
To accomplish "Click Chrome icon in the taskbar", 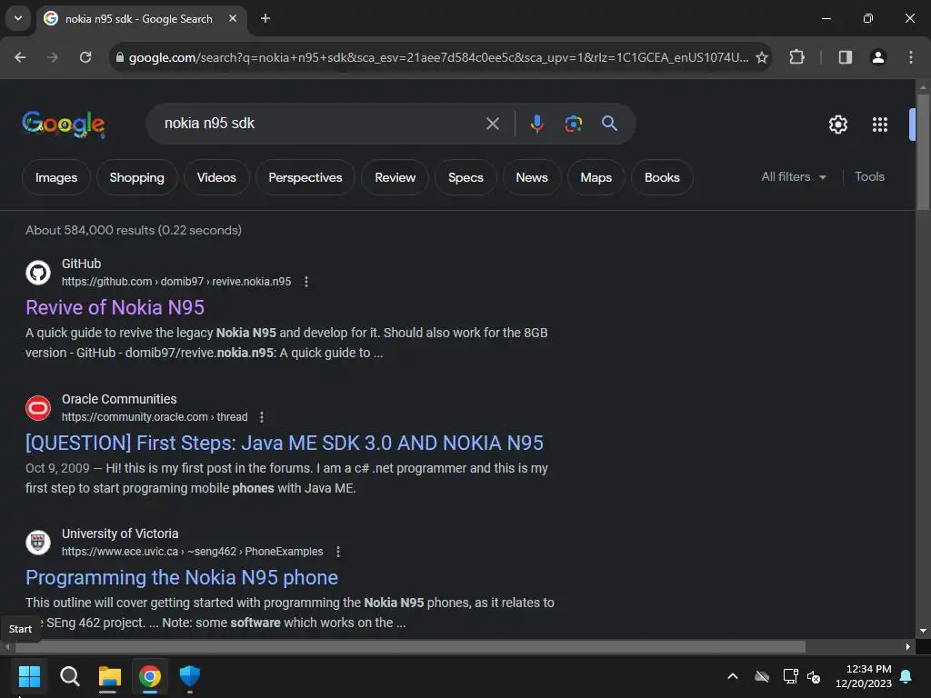I will (x=150, y=676).
